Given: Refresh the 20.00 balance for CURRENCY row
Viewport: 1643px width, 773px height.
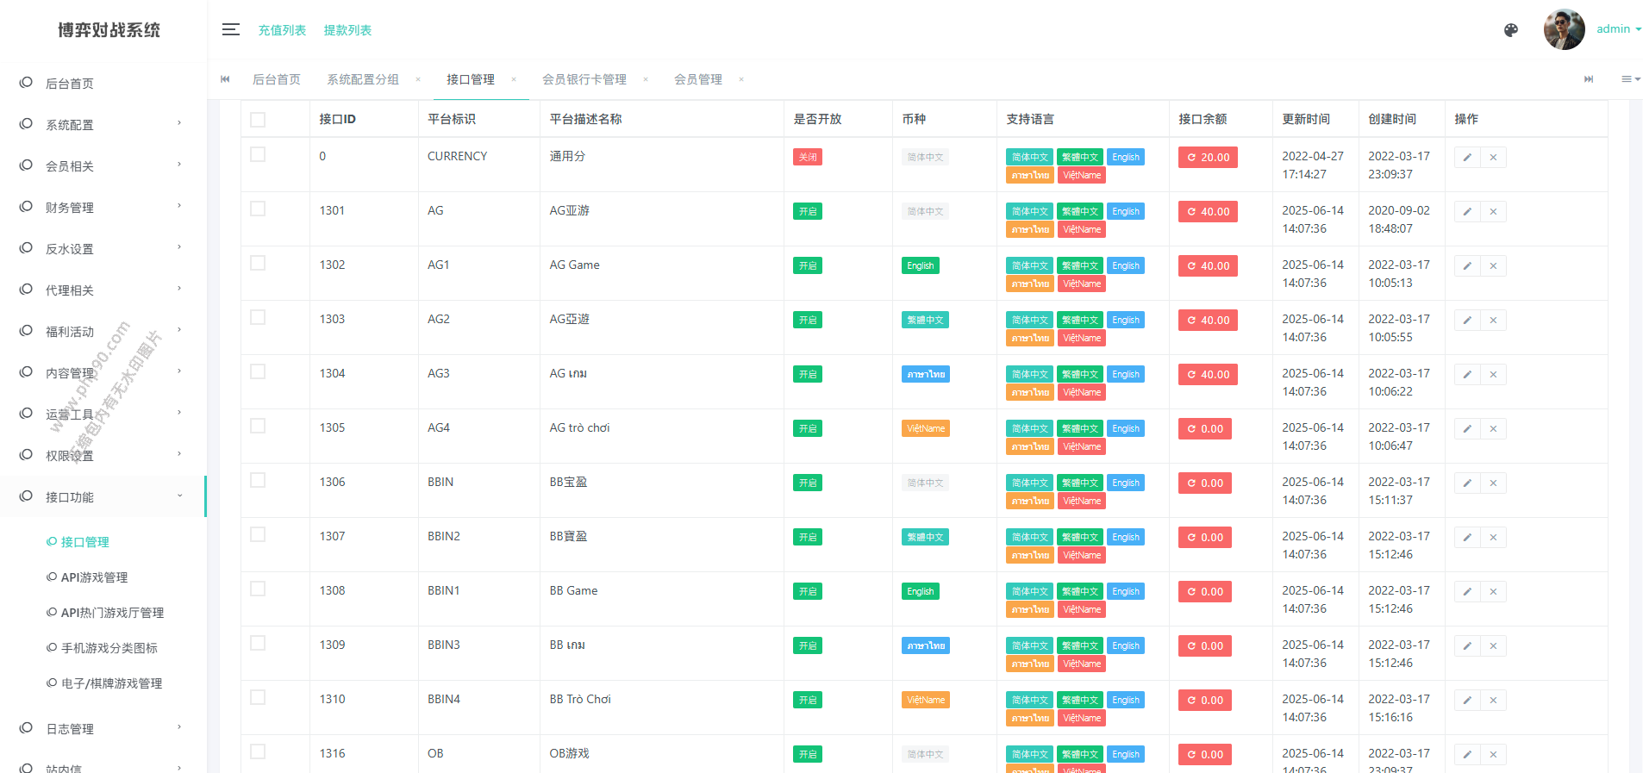Looking at the screenshot, I should tap(1208, 158).
